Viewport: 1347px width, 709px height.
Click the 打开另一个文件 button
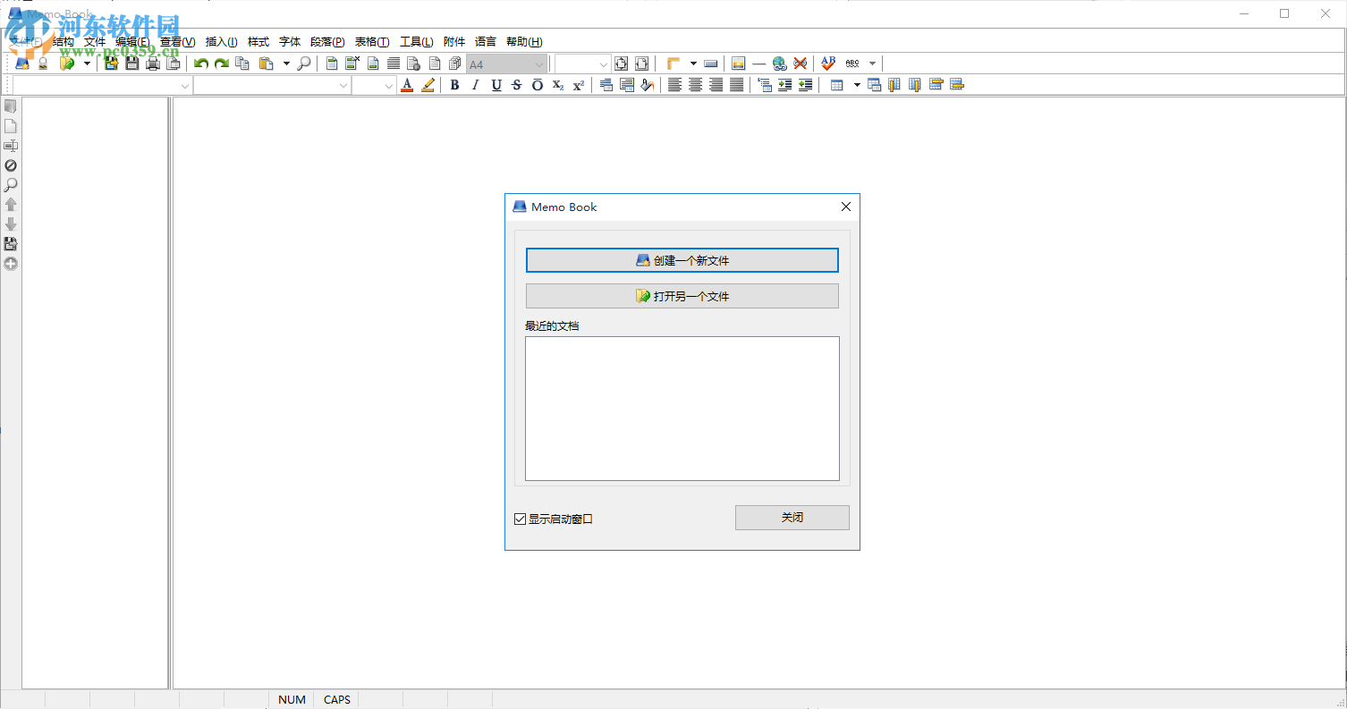tap(682, 296)
